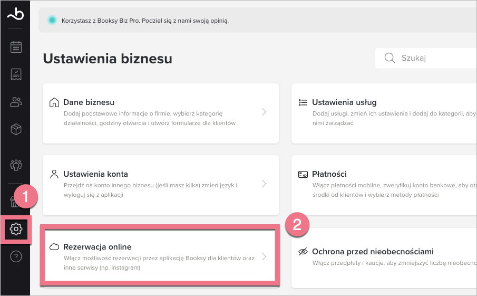477x296 pixels.
Task: Click the Dane biznesu house icon
Action: (54, 102)
